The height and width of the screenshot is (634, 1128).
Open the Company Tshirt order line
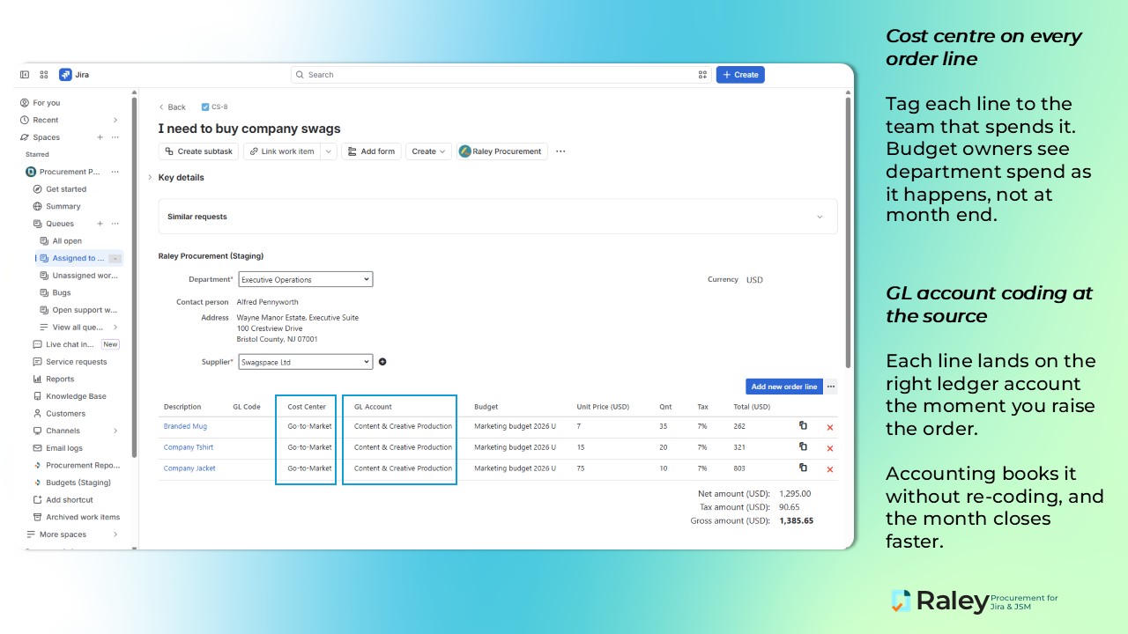point(189,447)
